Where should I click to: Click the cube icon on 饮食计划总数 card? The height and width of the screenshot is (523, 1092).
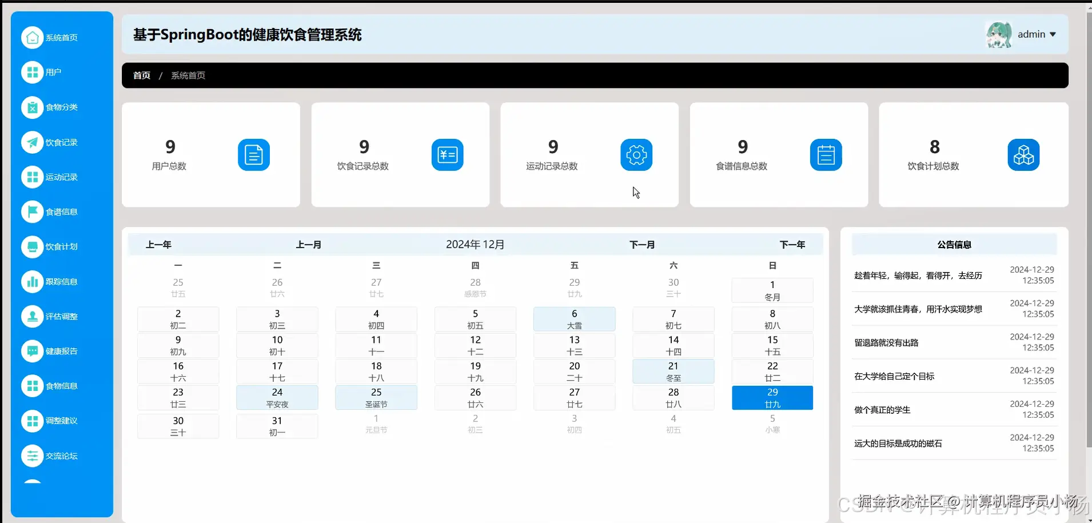(1023, 154)
